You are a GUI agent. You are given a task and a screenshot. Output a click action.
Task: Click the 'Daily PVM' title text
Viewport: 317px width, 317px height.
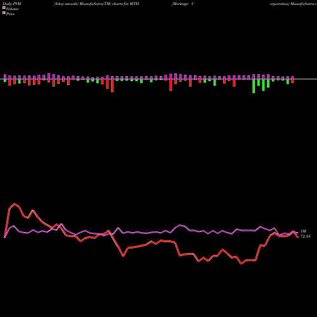(x=12, y=4)
